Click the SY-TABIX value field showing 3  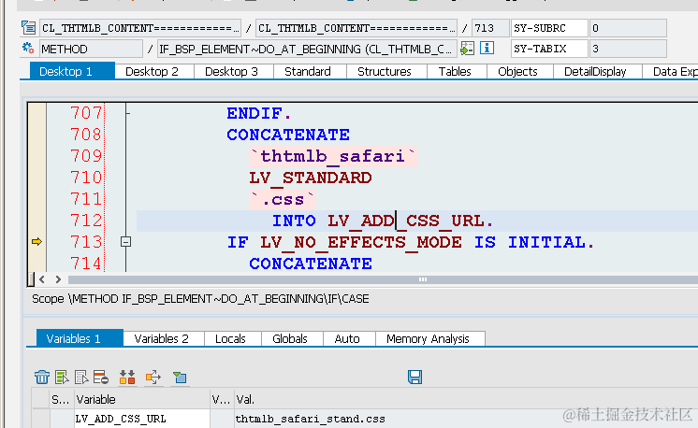(628, 49)
